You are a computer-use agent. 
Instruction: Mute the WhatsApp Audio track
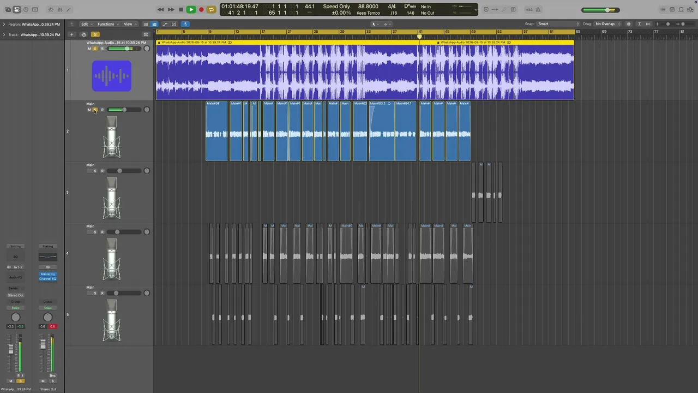click(x=89, y=49)
